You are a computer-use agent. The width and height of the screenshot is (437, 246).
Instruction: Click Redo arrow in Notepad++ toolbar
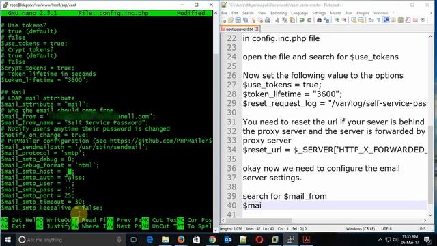click(x=309, y=20)
